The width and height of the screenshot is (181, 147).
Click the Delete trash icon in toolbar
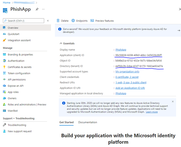coord(58,21)
